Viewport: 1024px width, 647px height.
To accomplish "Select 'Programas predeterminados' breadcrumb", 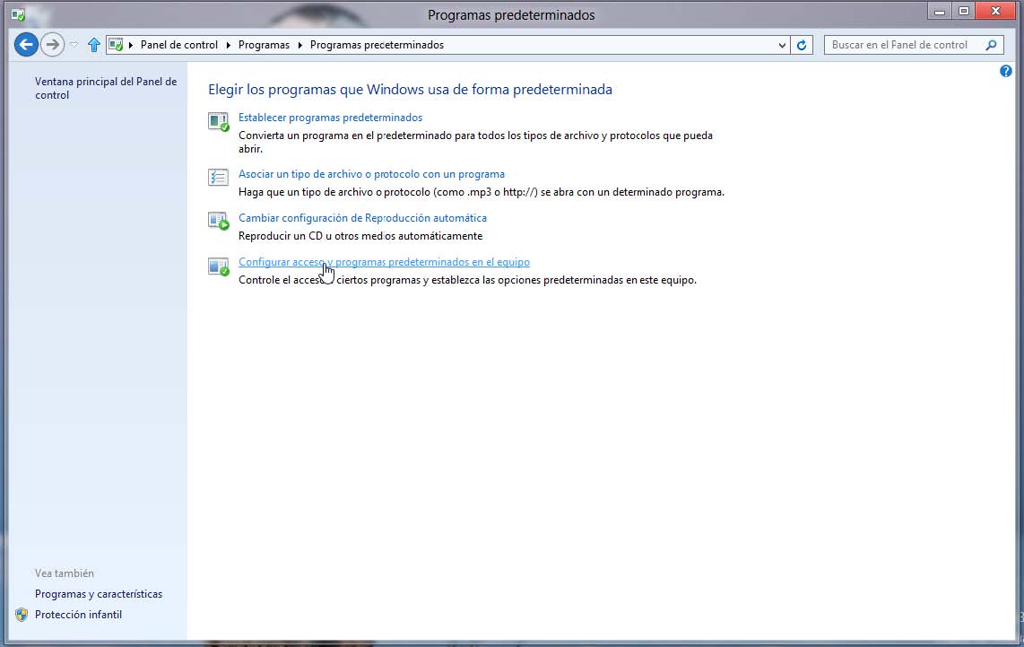I will point(377,45).
